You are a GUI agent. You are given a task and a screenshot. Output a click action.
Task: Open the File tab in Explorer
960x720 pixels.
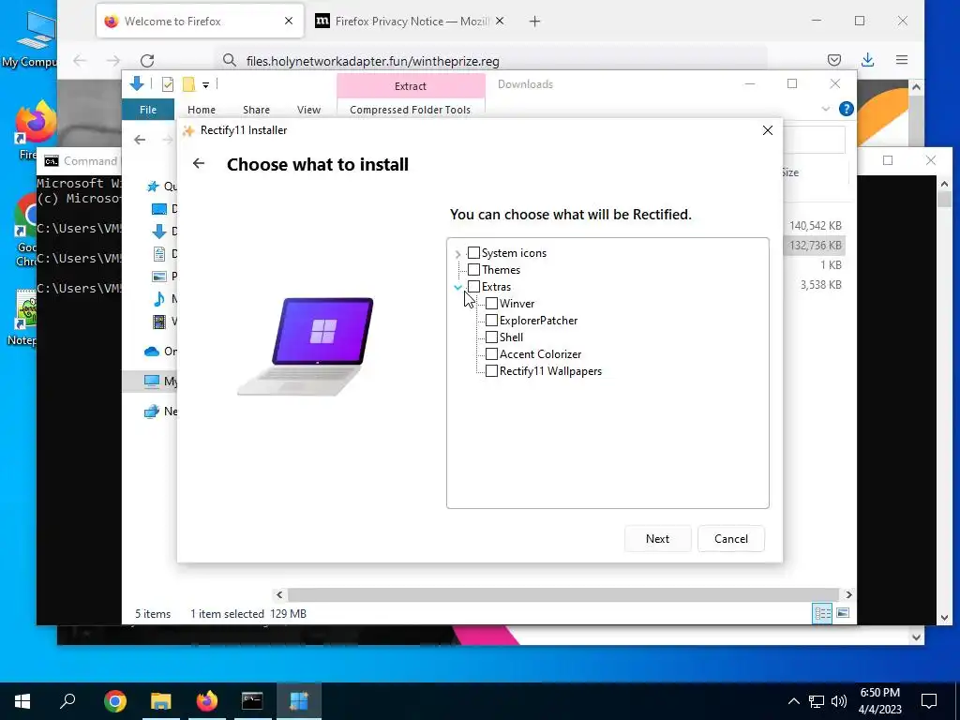(x=148, y=110)
